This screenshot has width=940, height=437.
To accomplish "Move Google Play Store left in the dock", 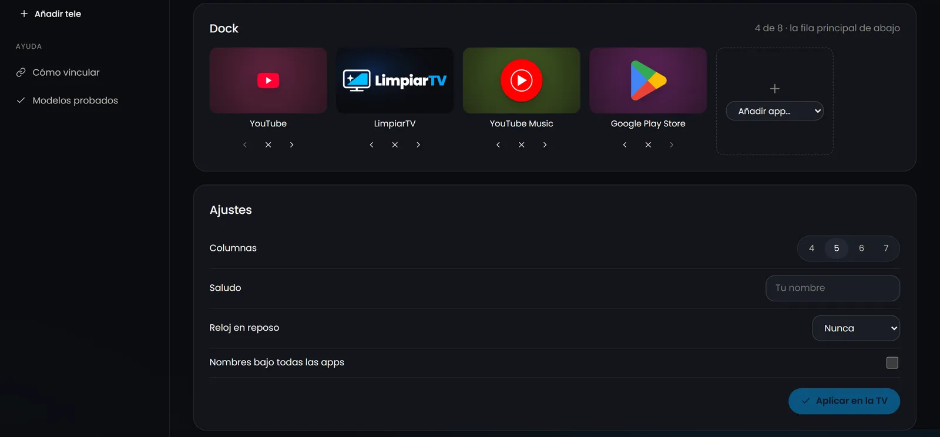I will pyautogui.click(x=625, y=144).
